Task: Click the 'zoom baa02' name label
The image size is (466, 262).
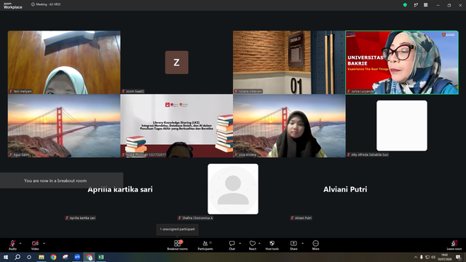Action: [x=133, y=91]
